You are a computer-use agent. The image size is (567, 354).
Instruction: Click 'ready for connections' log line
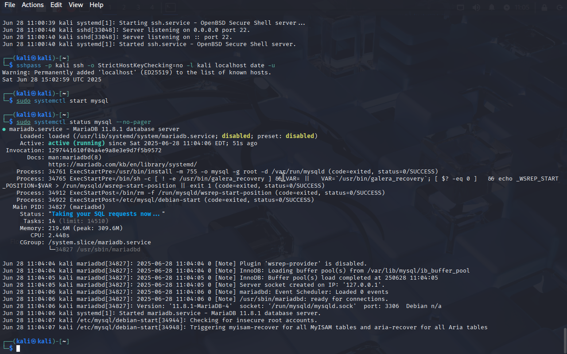pyautogui.click(x=195, y=299)
